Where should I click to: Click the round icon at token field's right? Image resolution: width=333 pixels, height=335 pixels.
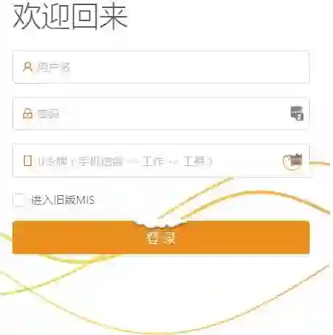pyautogui.click(x=293, y=161)
